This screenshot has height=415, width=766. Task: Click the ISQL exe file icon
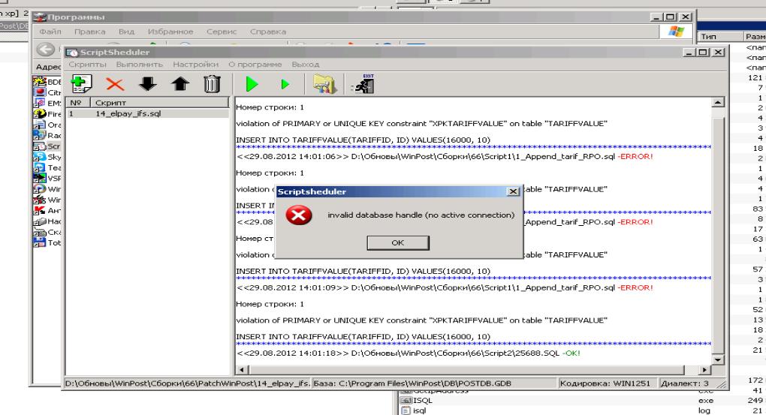click(406, 400)
